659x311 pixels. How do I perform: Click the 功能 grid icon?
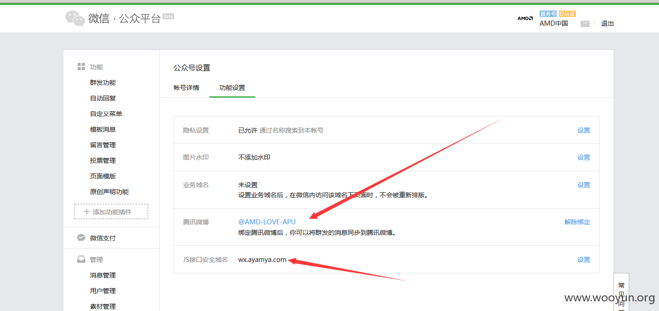tap(81, 67)
